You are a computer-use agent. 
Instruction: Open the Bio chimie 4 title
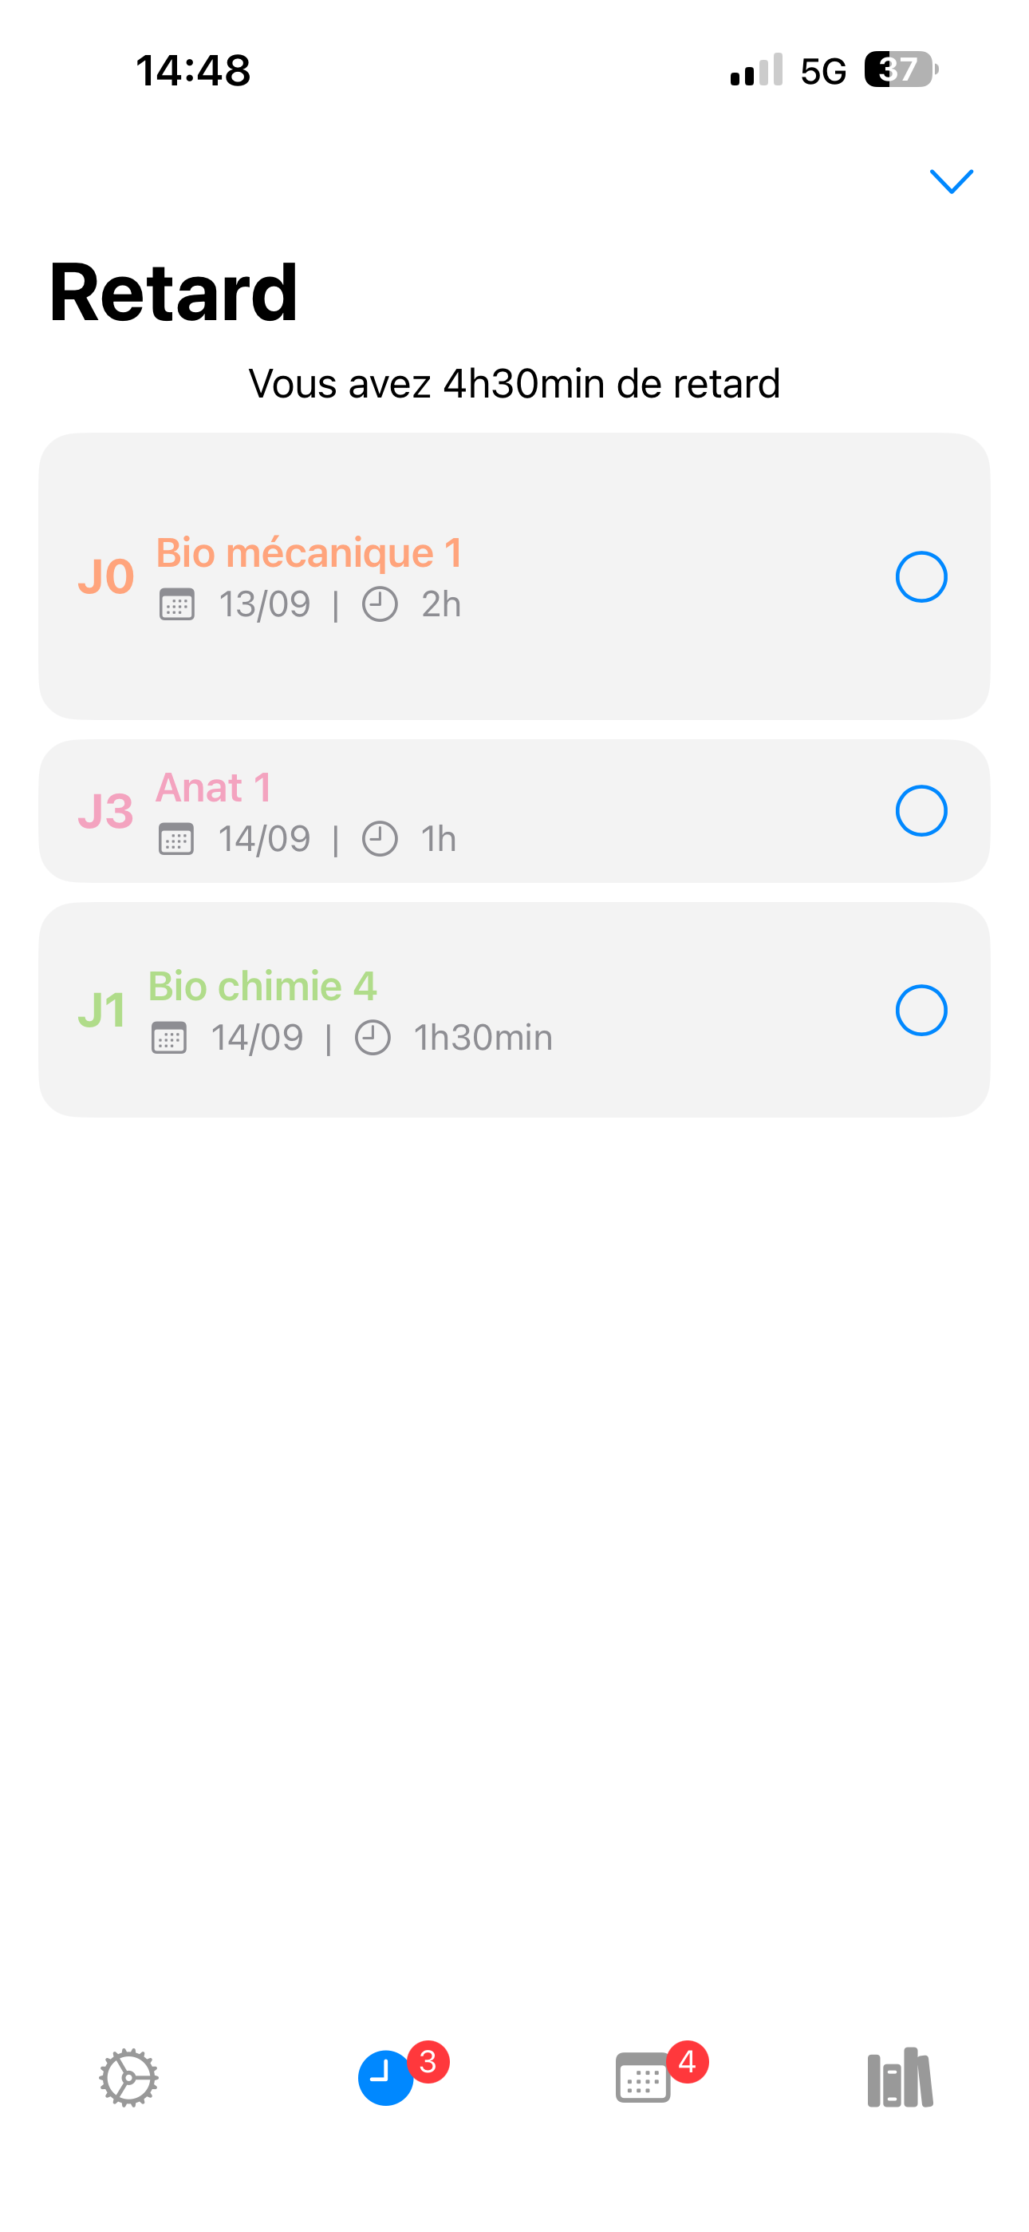point(262,986)
